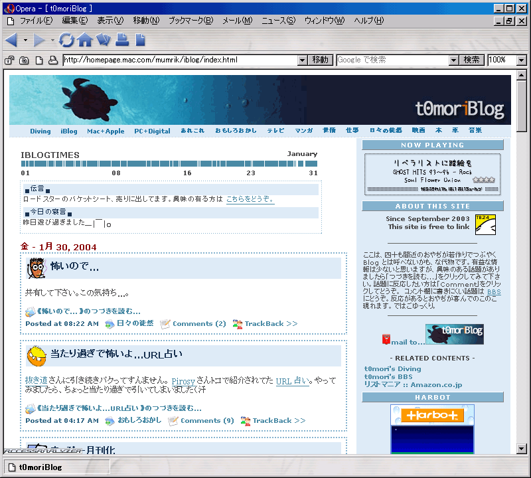Click the small printer preview icon
The width and height of the screenshot is (531, 478).
(53, 60)
